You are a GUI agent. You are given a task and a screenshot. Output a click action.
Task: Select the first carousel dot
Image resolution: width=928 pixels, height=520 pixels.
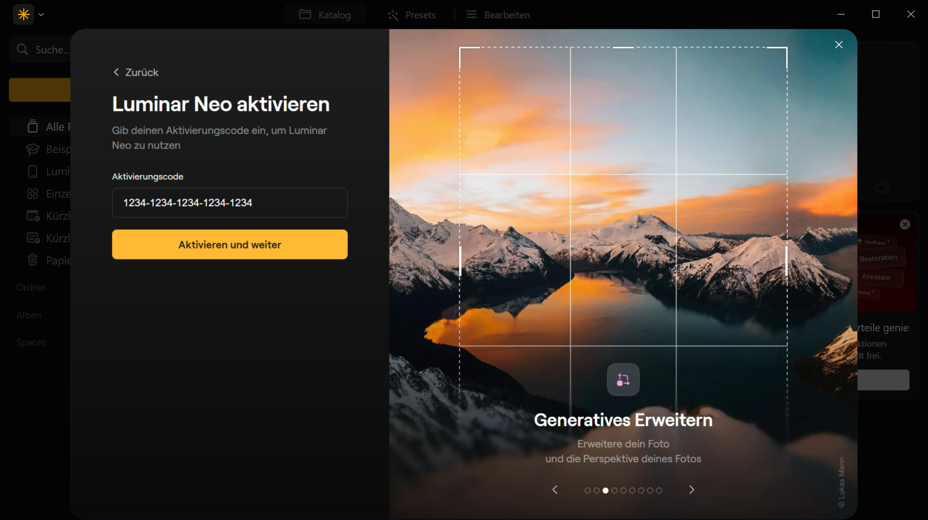click(x=587, y=490)
